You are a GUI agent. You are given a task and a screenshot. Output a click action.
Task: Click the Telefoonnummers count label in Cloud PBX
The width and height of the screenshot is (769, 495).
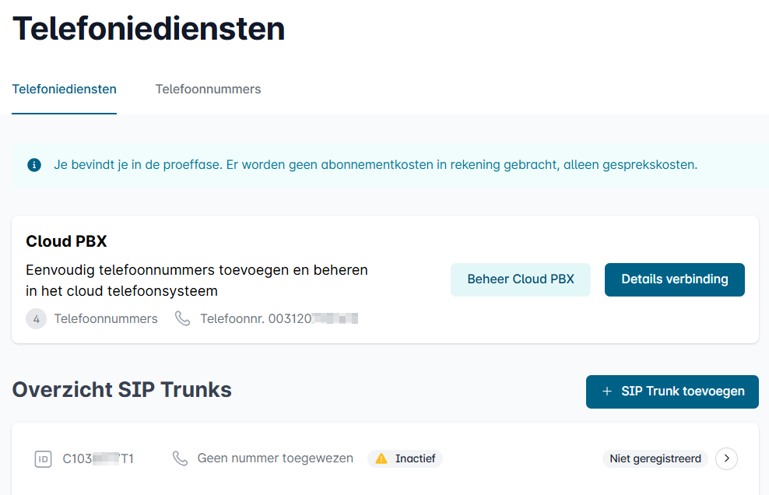(106, 319)
